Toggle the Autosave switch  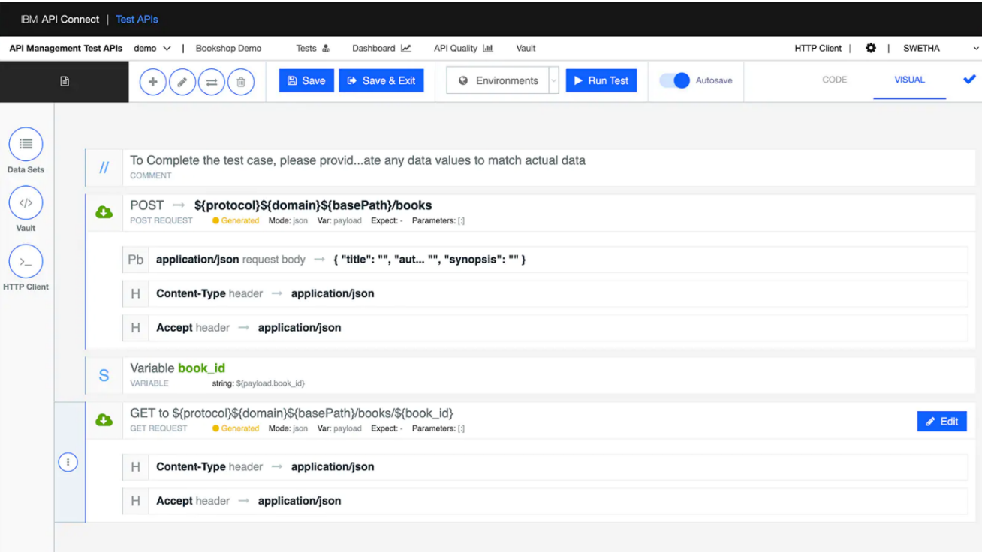675,80
